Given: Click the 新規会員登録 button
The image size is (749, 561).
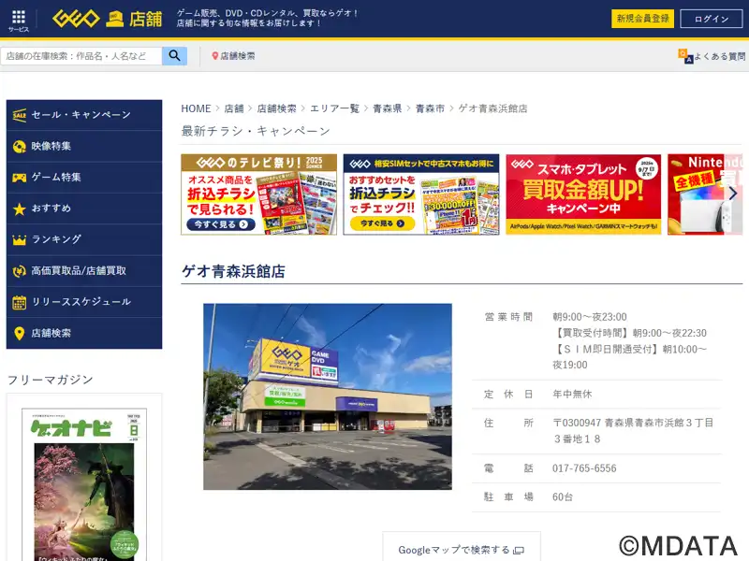Looking at the screenshot, I should pyautogui.click(x=642, y=19).
